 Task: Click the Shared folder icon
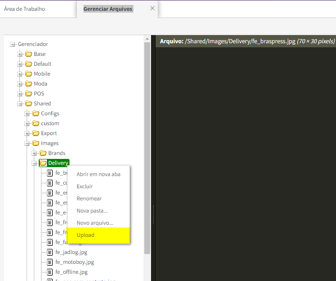[28, 104]
